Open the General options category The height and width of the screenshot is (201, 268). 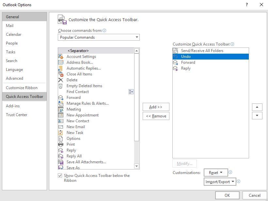tap(24, 17)
